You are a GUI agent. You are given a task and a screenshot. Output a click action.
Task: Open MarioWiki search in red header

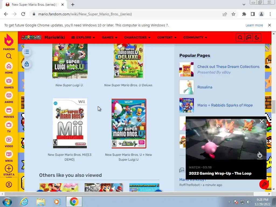coord(240,37)
